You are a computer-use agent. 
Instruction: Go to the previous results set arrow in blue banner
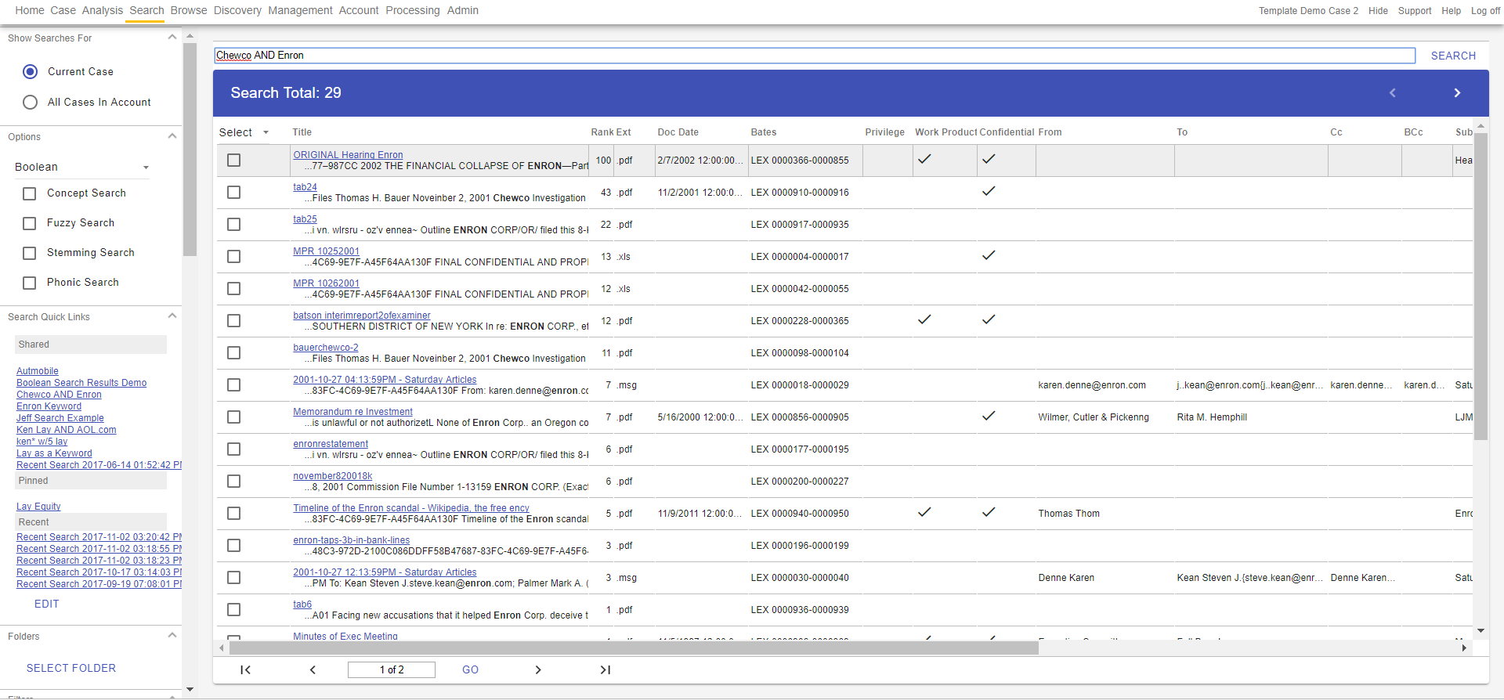(x=1392, y=93)
